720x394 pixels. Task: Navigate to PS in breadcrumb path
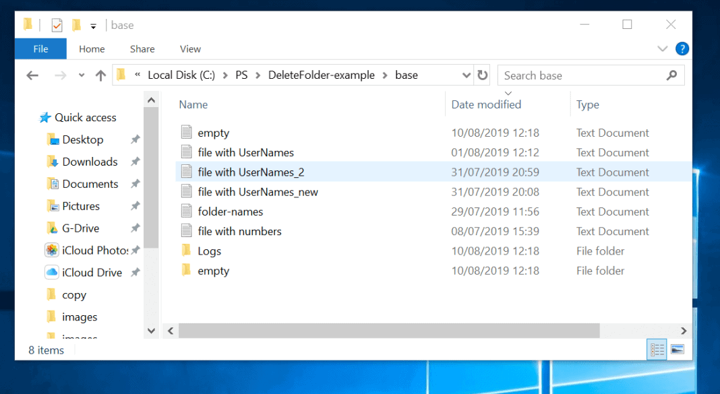click(241, 75)
